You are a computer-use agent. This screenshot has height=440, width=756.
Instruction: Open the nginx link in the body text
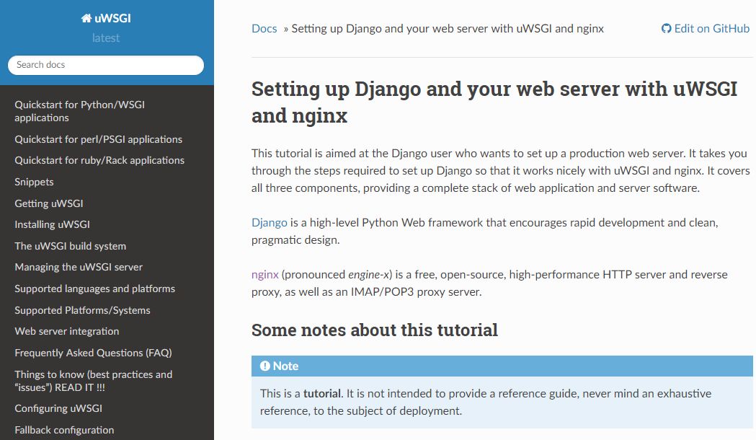tap(263, 274)
